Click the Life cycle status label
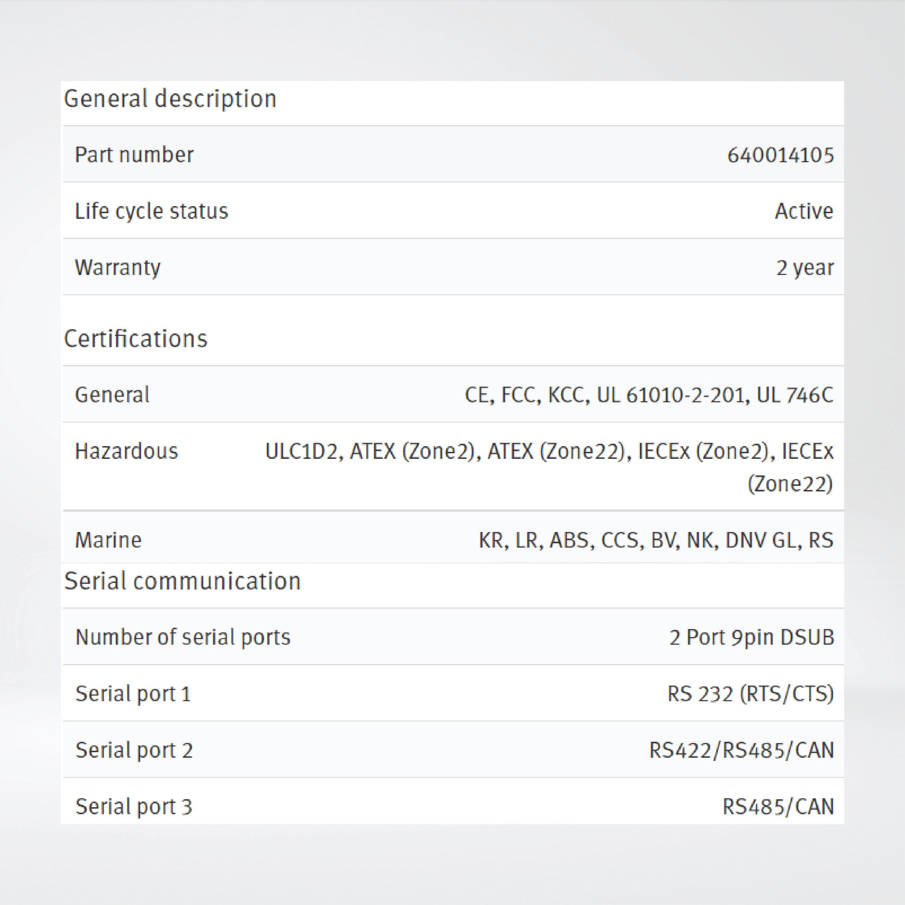The height and width of the screenshot is (905, 905). (151, 211)
